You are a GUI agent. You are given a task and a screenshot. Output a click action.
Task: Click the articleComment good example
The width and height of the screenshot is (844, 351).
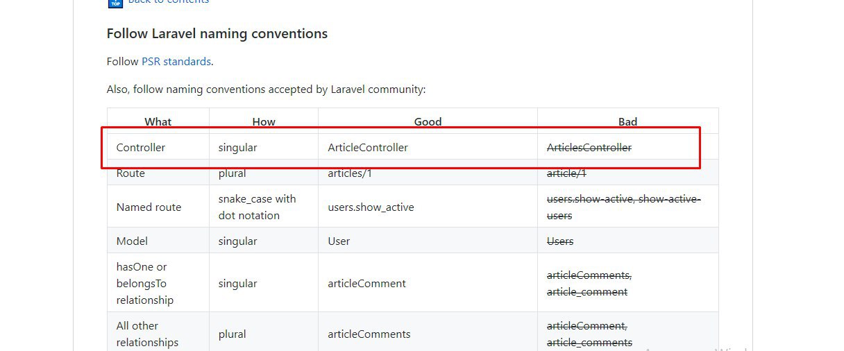(367, 284)
